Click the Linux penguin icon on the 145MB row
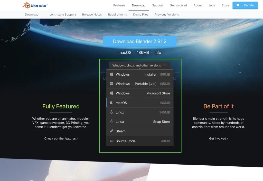The image size is (263, 181). coord(111,112)
